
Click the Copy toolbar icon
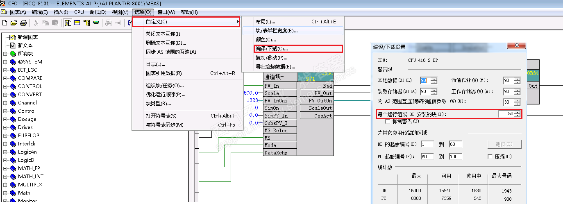tap(45, 23)
